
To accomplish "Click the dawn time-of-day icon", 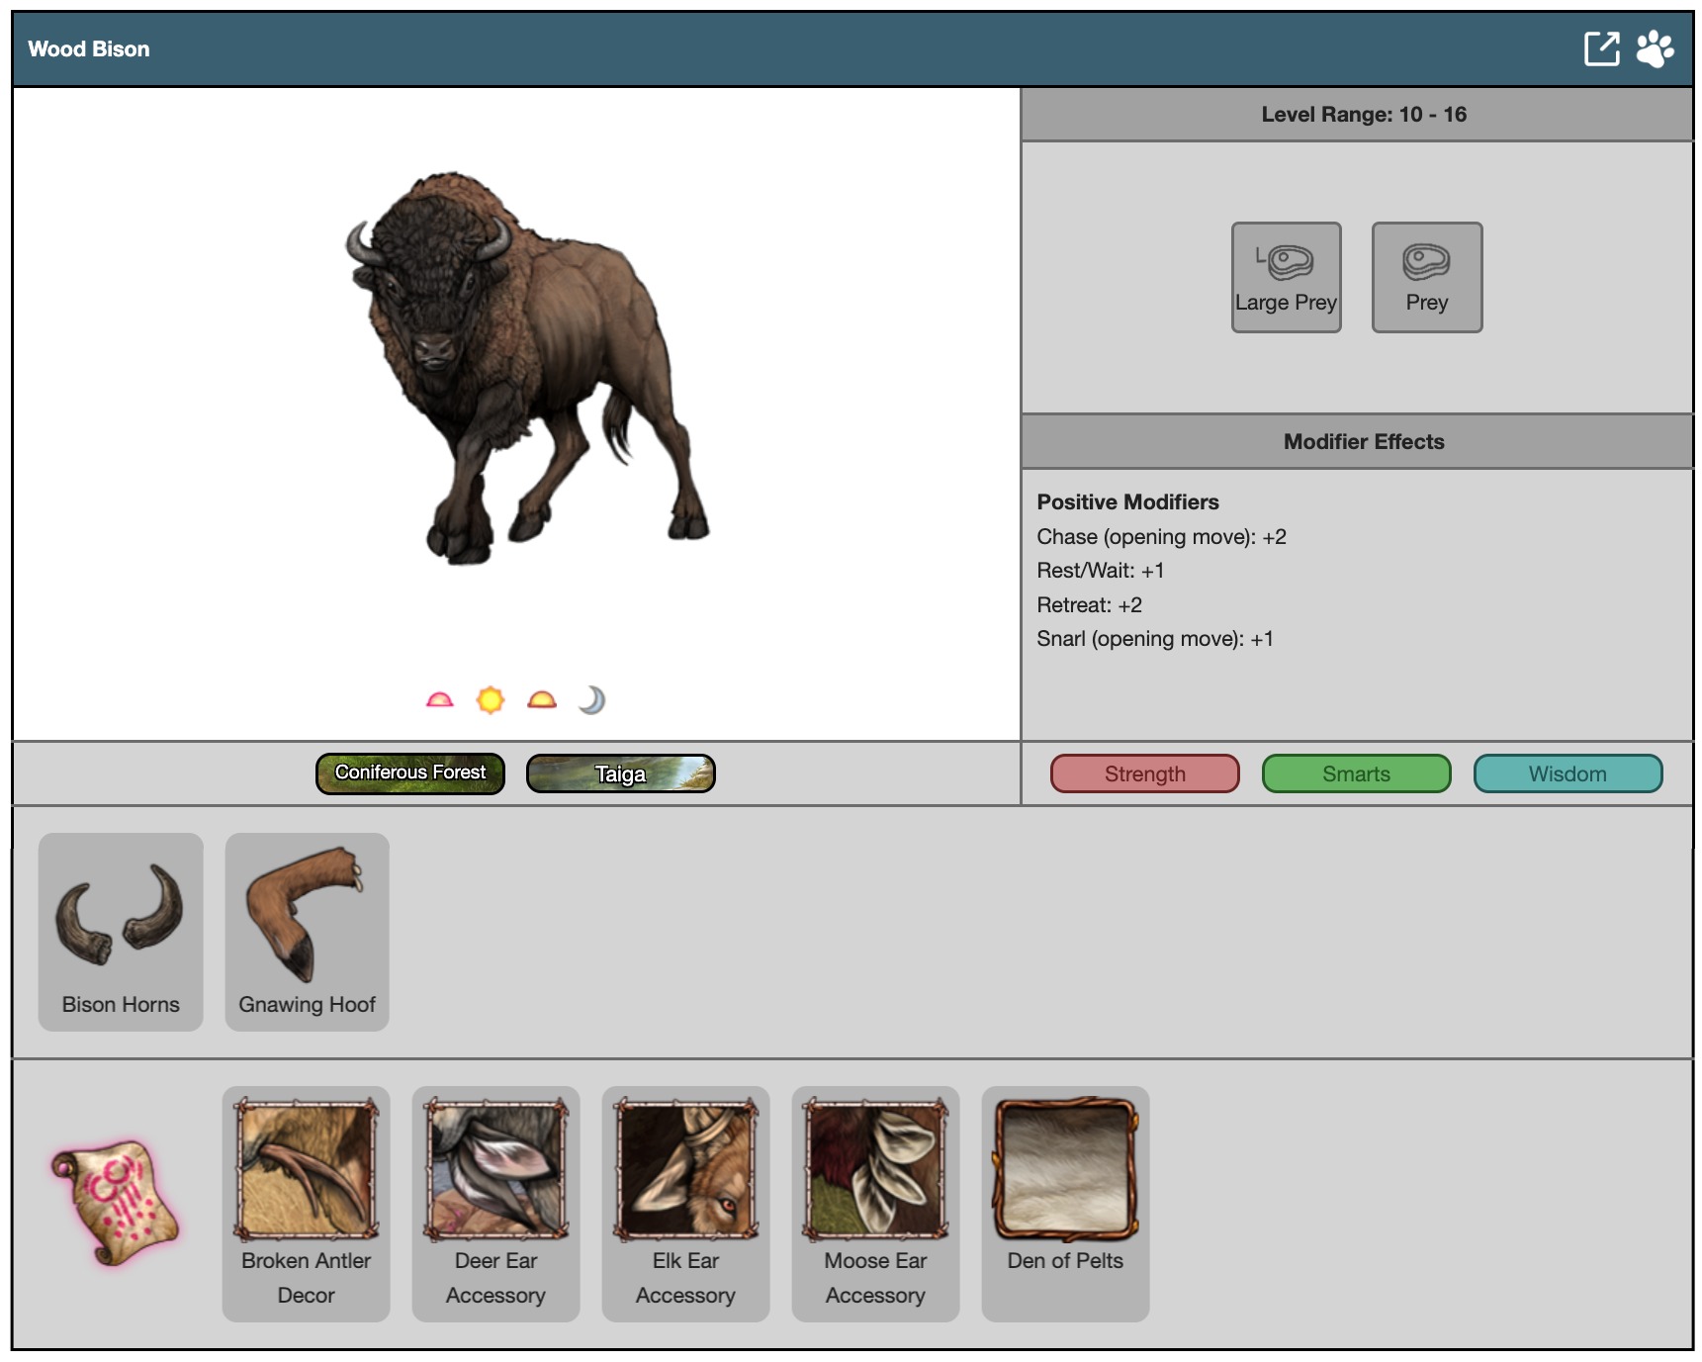I will 439,700.
